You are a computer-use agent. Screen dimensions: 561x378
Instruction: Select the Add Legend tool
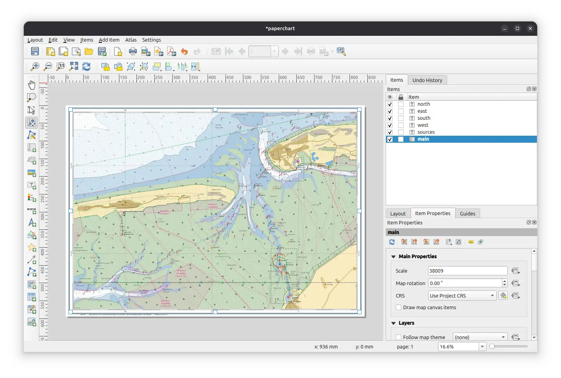(32, 198)
